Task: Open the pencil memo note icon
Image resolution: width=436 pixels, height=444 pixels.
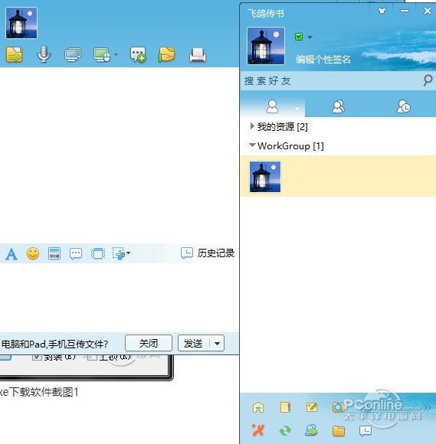Action: 312,407
